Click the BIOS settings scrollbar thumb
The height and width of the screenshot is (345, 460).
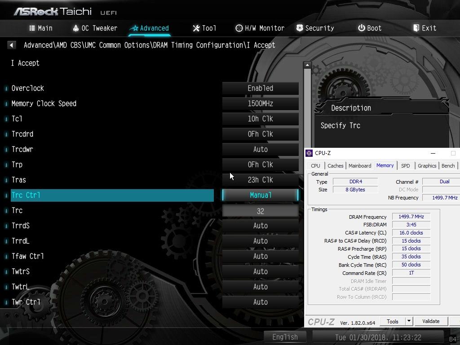coord(307,109)
